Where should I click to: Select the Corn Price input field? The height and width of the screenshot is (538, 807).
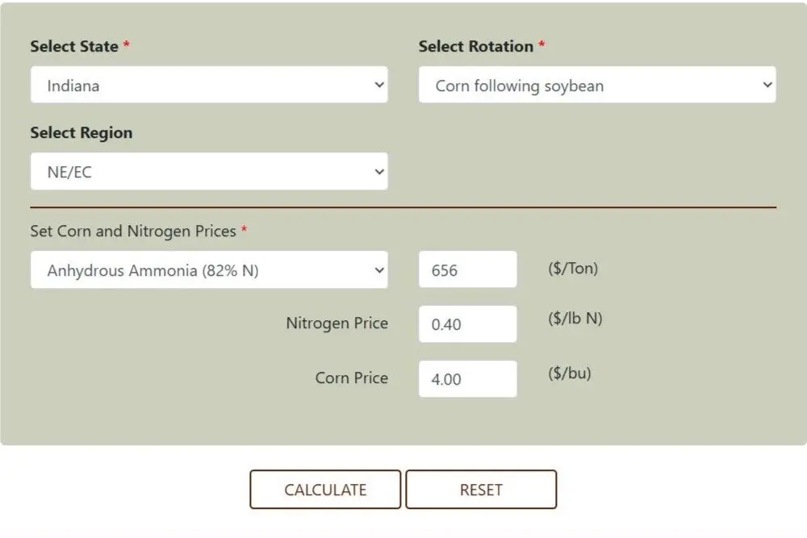(x=467, y=377)
